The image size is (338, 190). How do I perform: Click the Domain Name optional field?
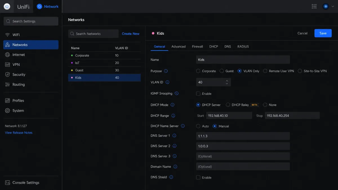point(243,166)
